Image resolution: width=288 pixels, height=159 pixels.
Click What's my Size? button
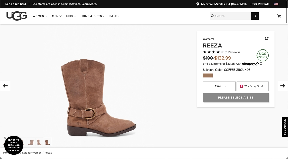coord(252,86)
